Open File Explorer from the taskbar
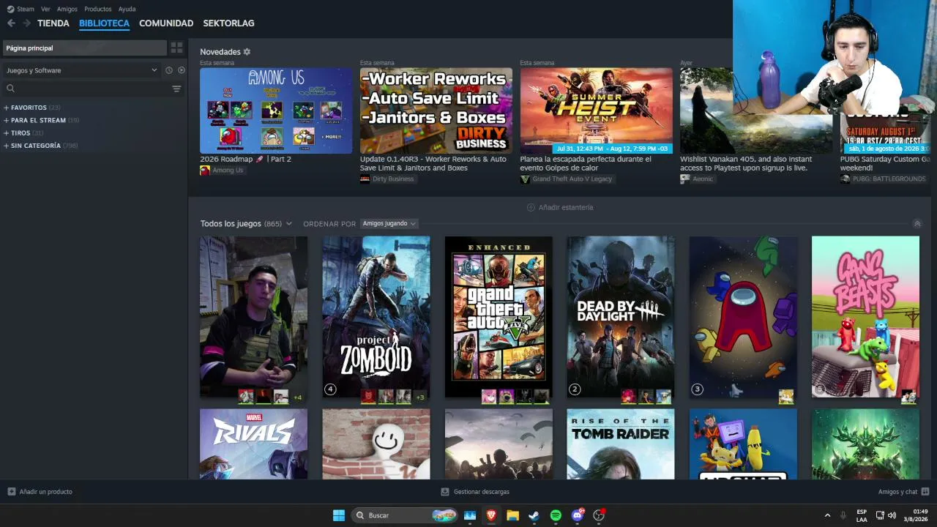This screenshot has width=937, height=527. tap(512, 515)
